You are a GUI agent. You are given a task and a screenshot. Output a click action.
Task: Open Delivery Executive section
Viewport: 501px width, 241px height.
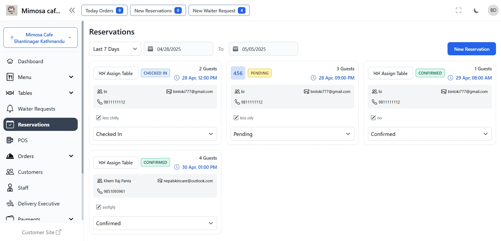click(x=38, y=203)
